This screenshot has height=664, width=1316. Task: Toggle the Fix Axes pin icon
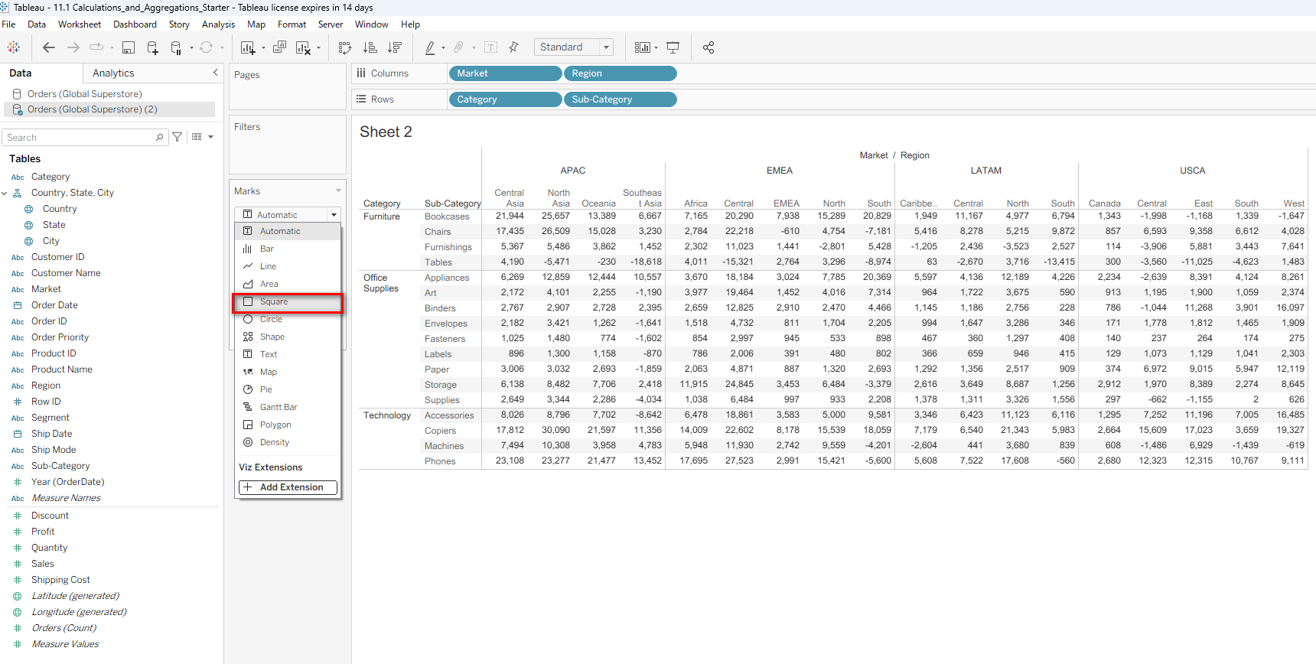(x=513, y=47)
